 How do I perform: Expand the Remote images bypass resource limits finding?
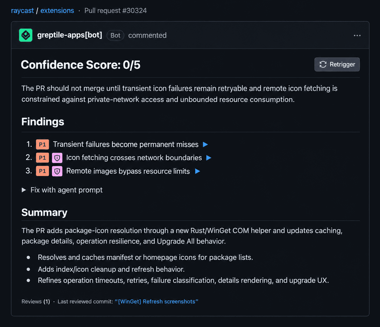198,171
